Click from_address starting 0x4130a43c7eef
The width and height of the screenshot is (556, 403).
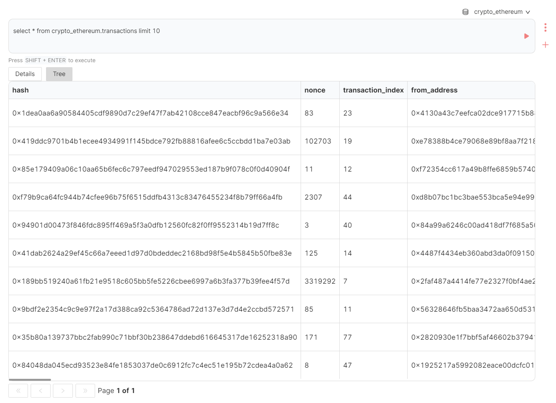click(471, 113)
